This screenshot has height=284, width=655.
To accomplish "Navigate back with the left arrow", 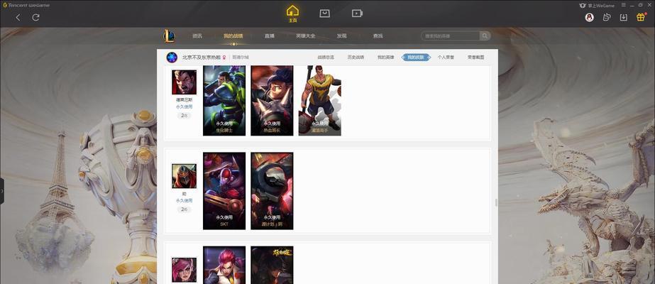I will tap(18, 17).
